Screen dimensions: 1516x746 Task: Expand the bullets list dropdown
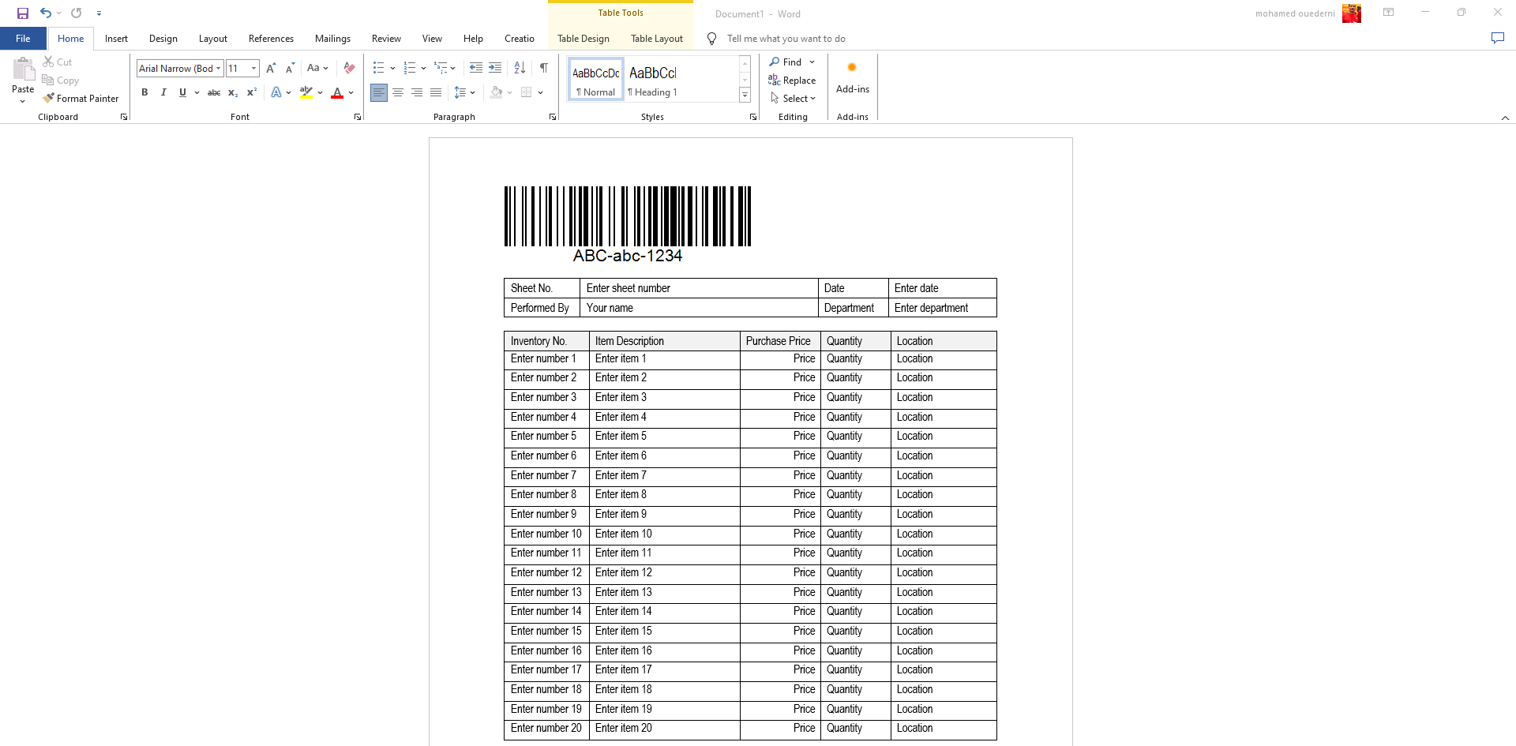[x=392, y=69]
